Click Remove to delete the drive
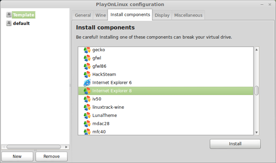The width and height of the screenshot is (276, 163). pyautogui.click(x=51, y=156)
